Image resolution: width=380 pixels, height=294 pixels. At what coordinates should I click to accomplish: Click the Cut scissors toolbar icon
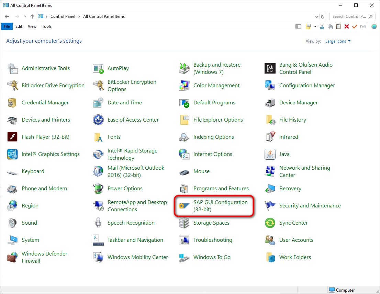pyautogui.click(x=322, y=26)
